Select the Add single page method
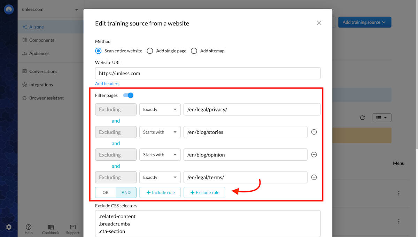This screenshot has height=237, width=418. point(150,51)
